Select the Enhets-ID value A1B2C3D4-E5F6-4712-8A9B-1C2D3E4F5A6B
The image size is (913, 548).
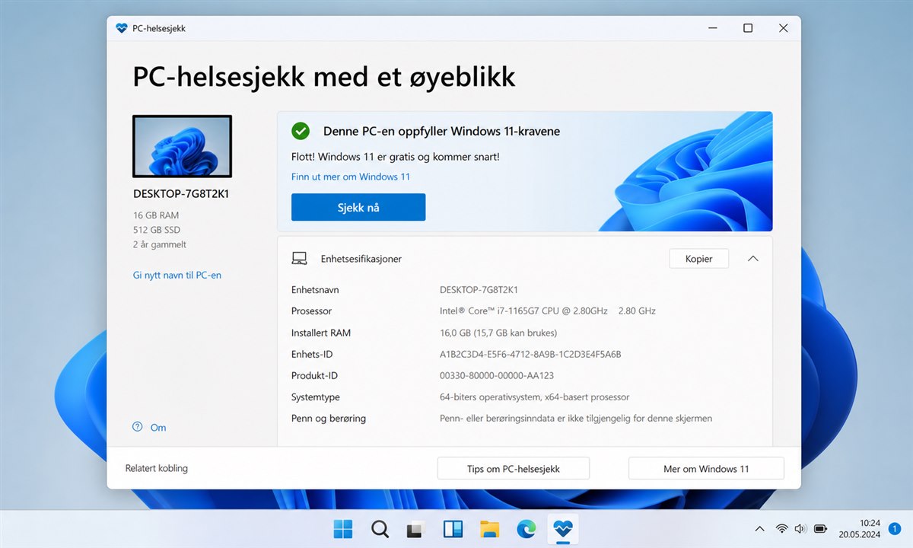pos(530,354)
